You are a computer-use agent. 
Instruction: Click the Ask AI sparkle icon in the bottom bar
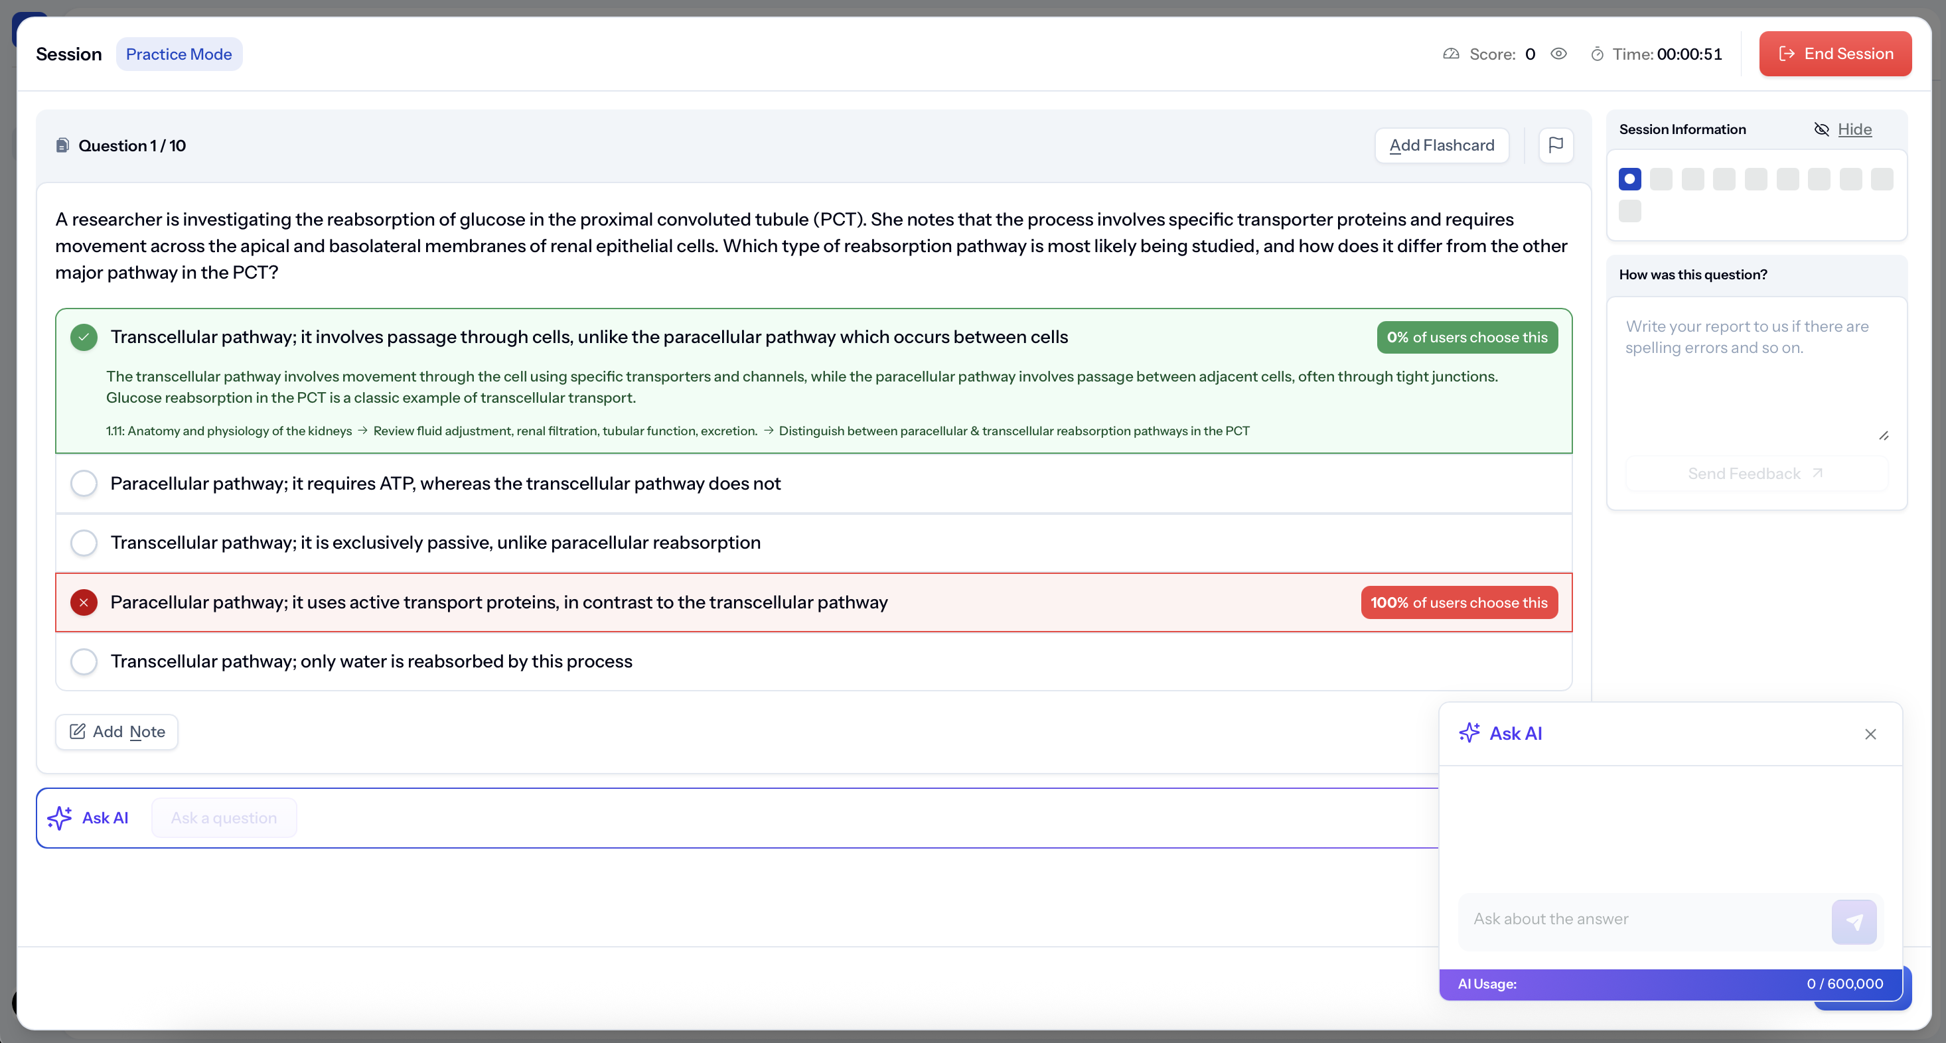coord(60,818)
